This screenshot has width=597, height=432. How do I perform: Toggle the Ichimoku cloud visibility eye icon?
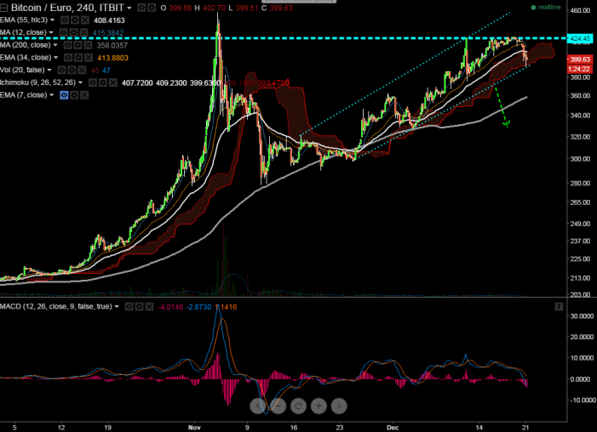pyautogui.click(x=93, y=82)
